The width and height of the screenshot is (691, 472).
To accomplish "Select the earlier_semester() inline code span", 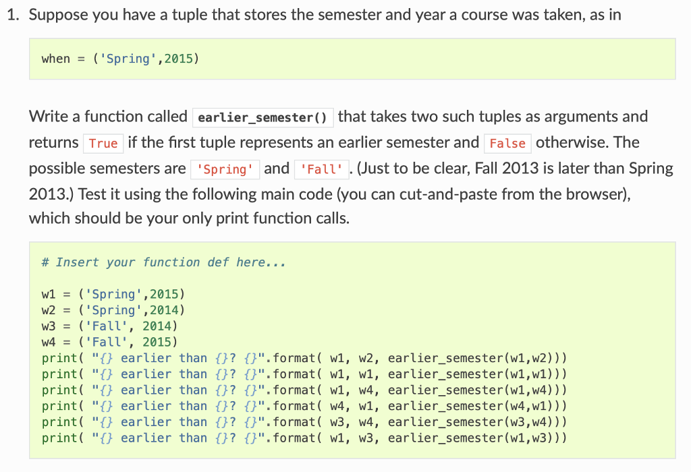I will coord(262,117).
